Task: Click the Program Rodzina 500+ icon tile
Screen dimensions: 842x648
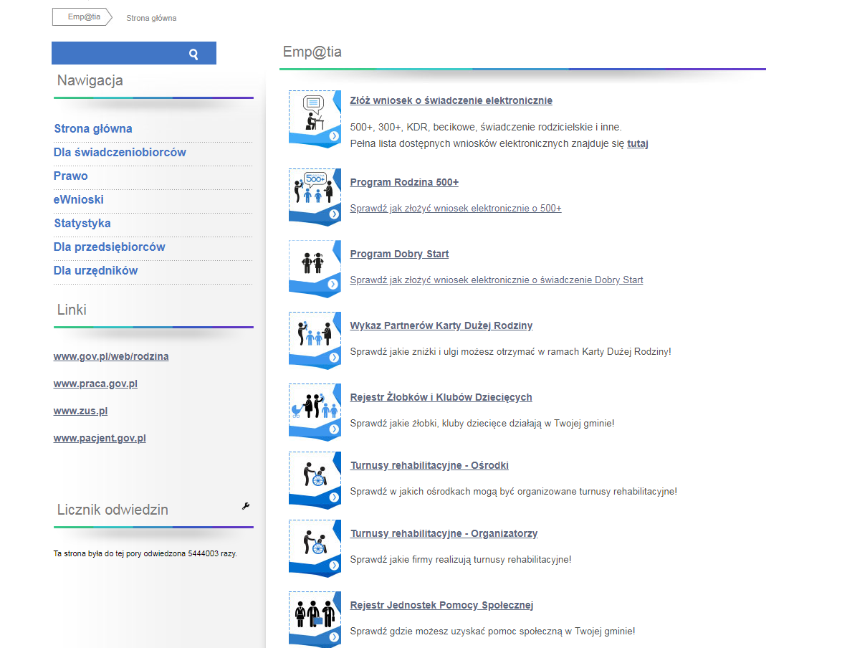Action: [315, 197]
